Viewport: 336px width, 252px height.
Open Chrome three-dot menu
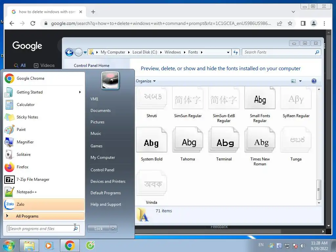point(324,23)
